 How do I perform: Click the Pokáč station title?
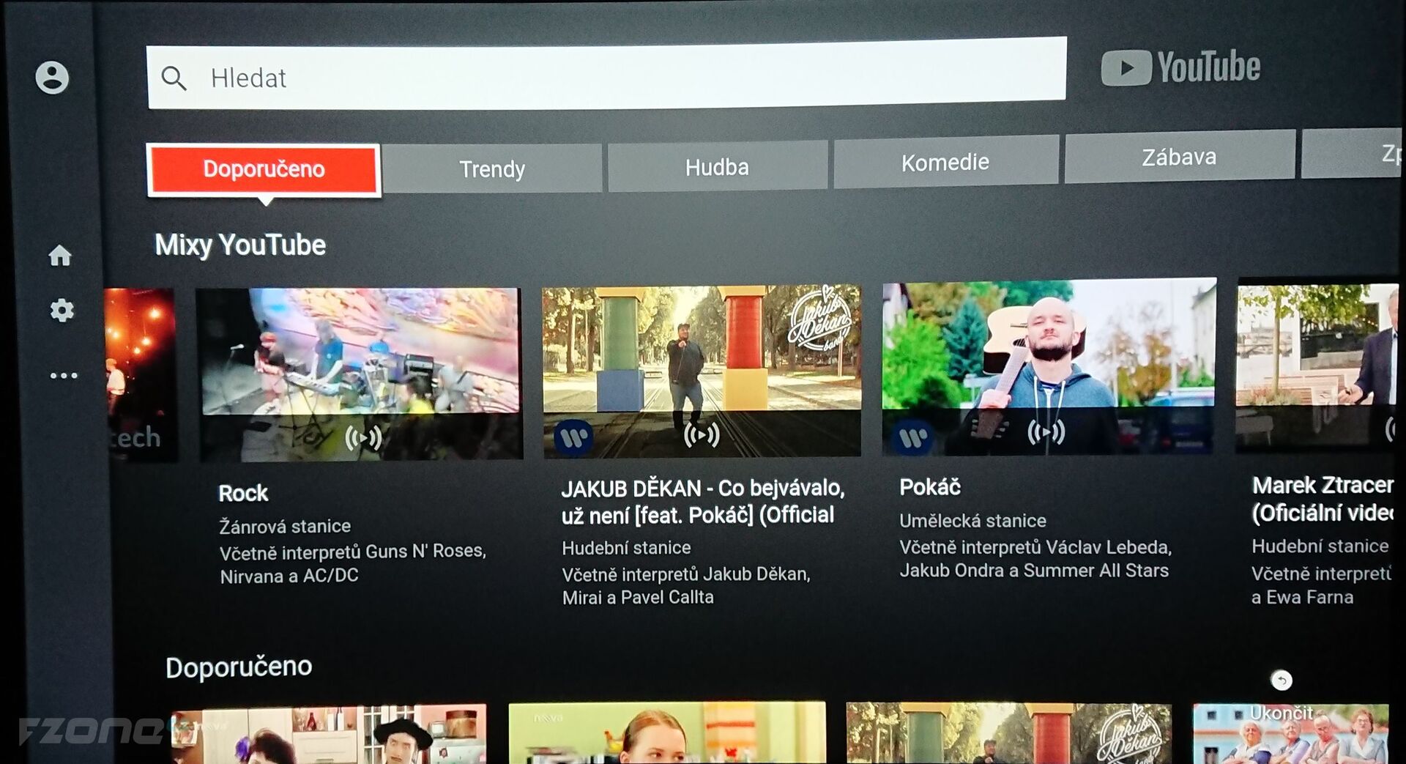click(x=930, y=486)
